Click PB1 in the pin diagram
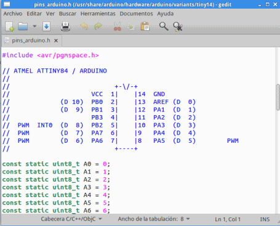Viewport: 280px width, 226px height. pos(97,110)
